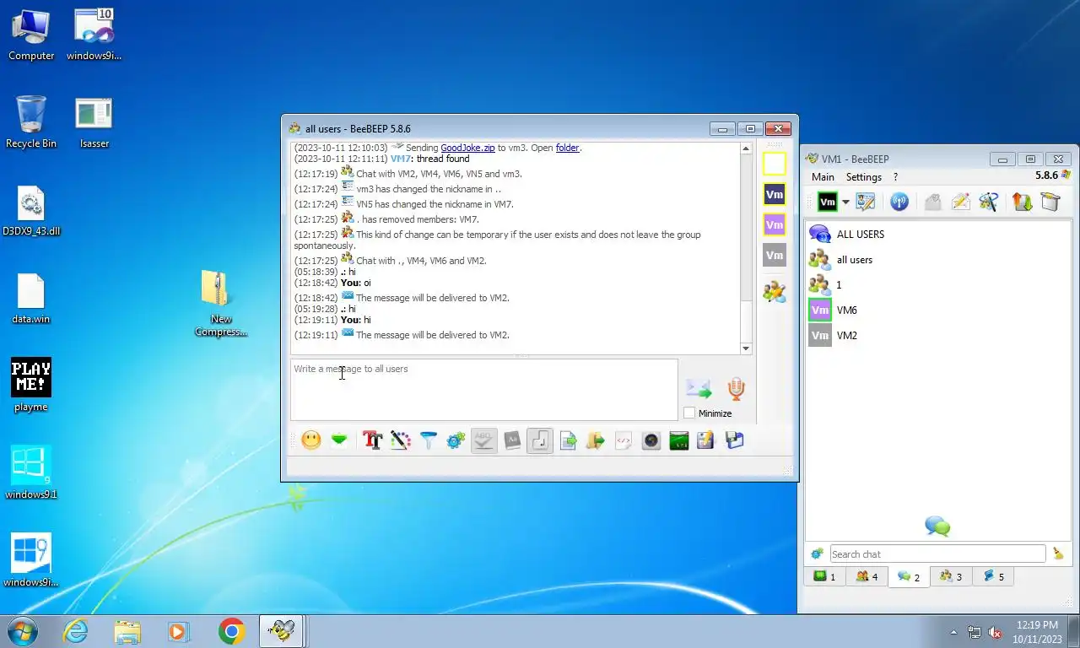Click the dark blue Vm avatar in chat sidebar

(x=774, y=194)
